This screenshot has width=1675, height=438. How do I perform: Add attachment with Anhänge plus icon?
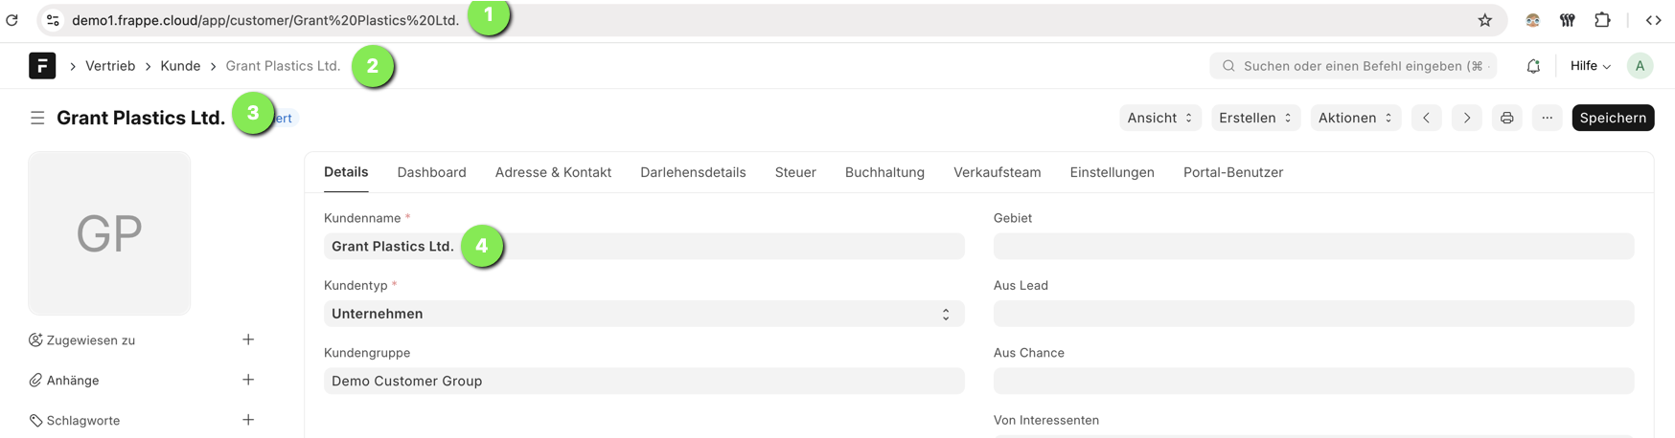pos(248,380)
